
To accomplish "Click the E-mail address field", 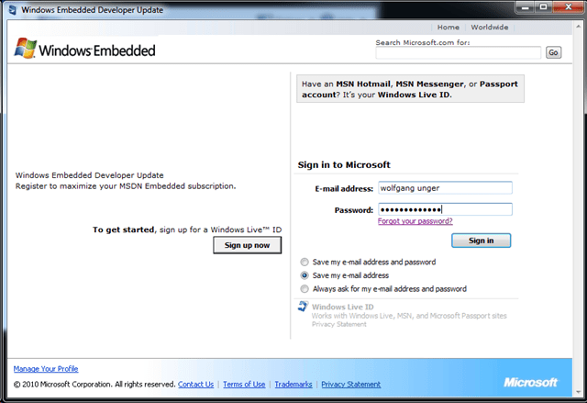I will pos(445,188).
